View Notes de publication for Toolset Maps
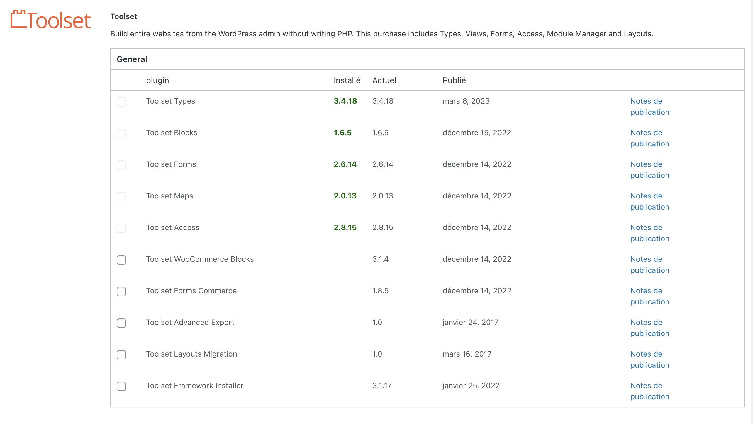The width and height of the screenshot is (753, 425). pos(650,201)
